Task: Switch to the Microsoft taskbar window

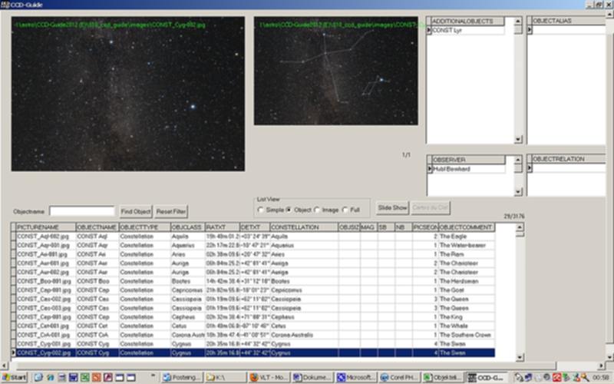Action: click(357, 377)
